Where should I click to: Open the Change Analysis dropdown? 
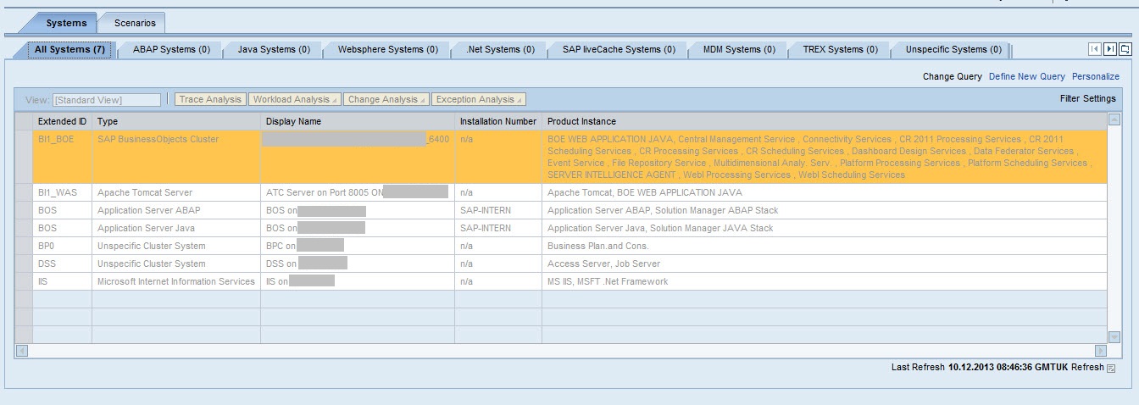[386, 99]
